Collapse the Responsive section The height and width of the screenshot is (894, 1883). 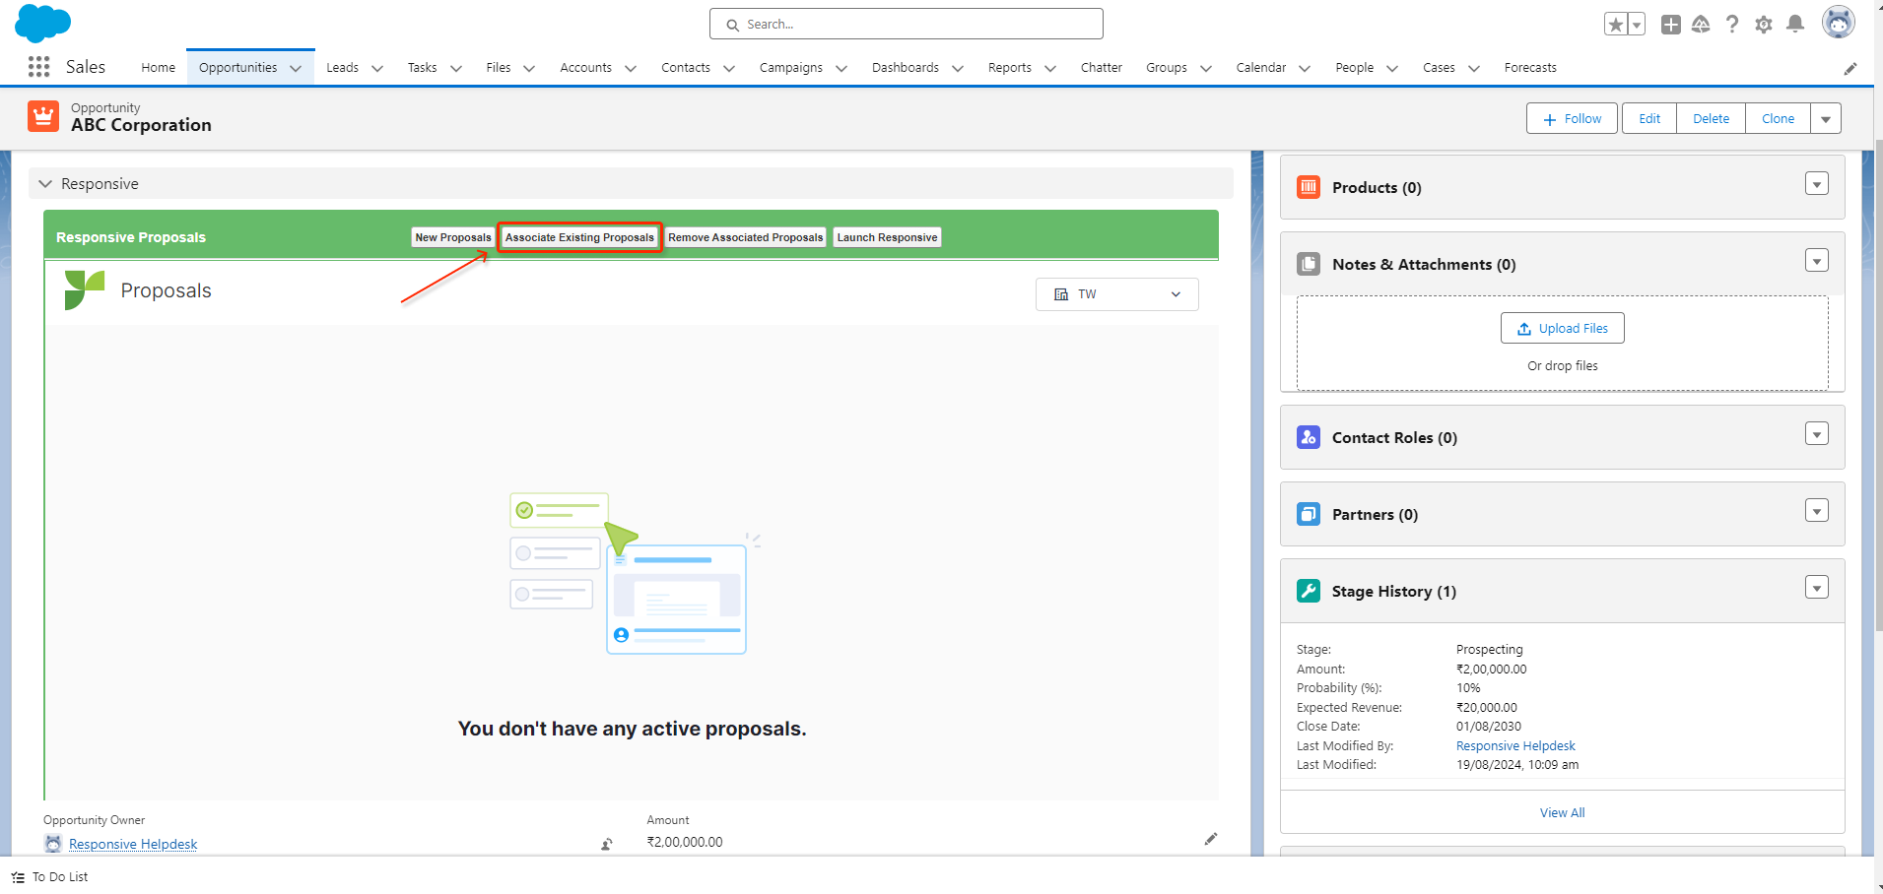pyautogui.click(x=45, y=184)
